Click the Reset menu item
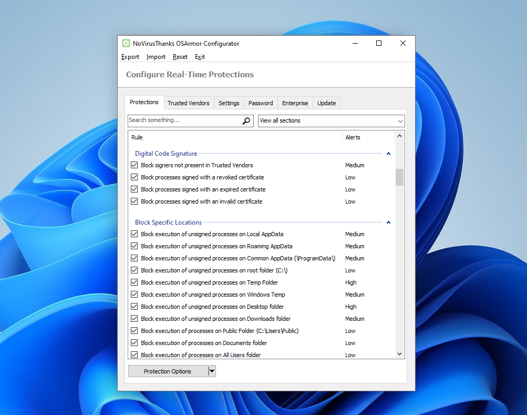 coord(180,57)
